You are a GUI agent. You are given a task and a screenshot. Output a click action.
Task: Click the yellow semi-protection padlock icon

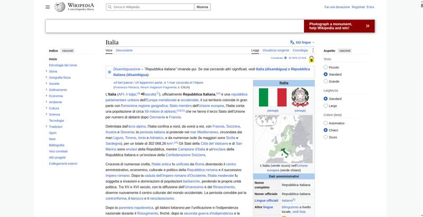(x=311, y=60)
